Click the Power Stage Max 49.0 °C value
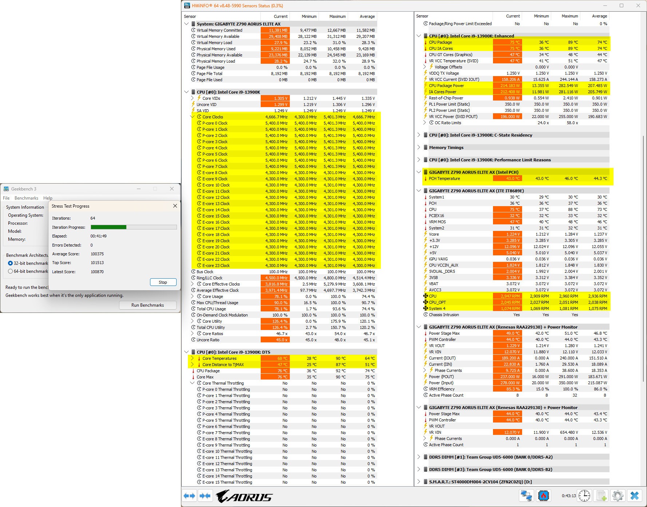This screenshot has width=647, height=507. pyautogui.click(x=507, y=333)
